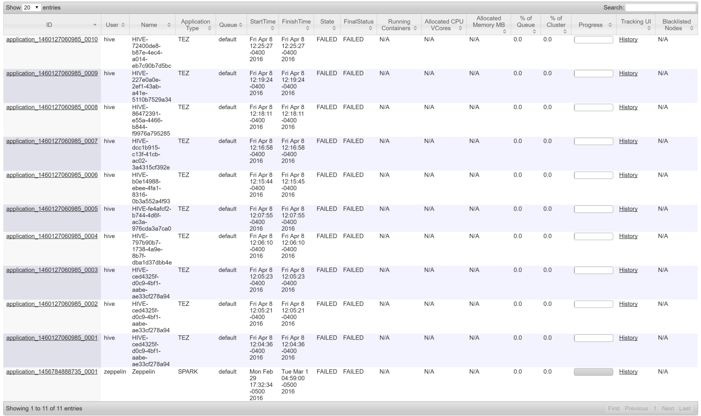Viewport: 701px width, 416px height.
Task: Click the sort arrows on the FinishTime column
Action: pyautogui.click(x=307, y=28)
